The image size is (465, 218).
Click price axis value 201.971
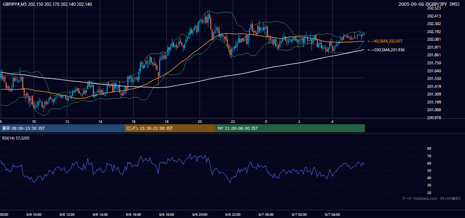(434, 47)
